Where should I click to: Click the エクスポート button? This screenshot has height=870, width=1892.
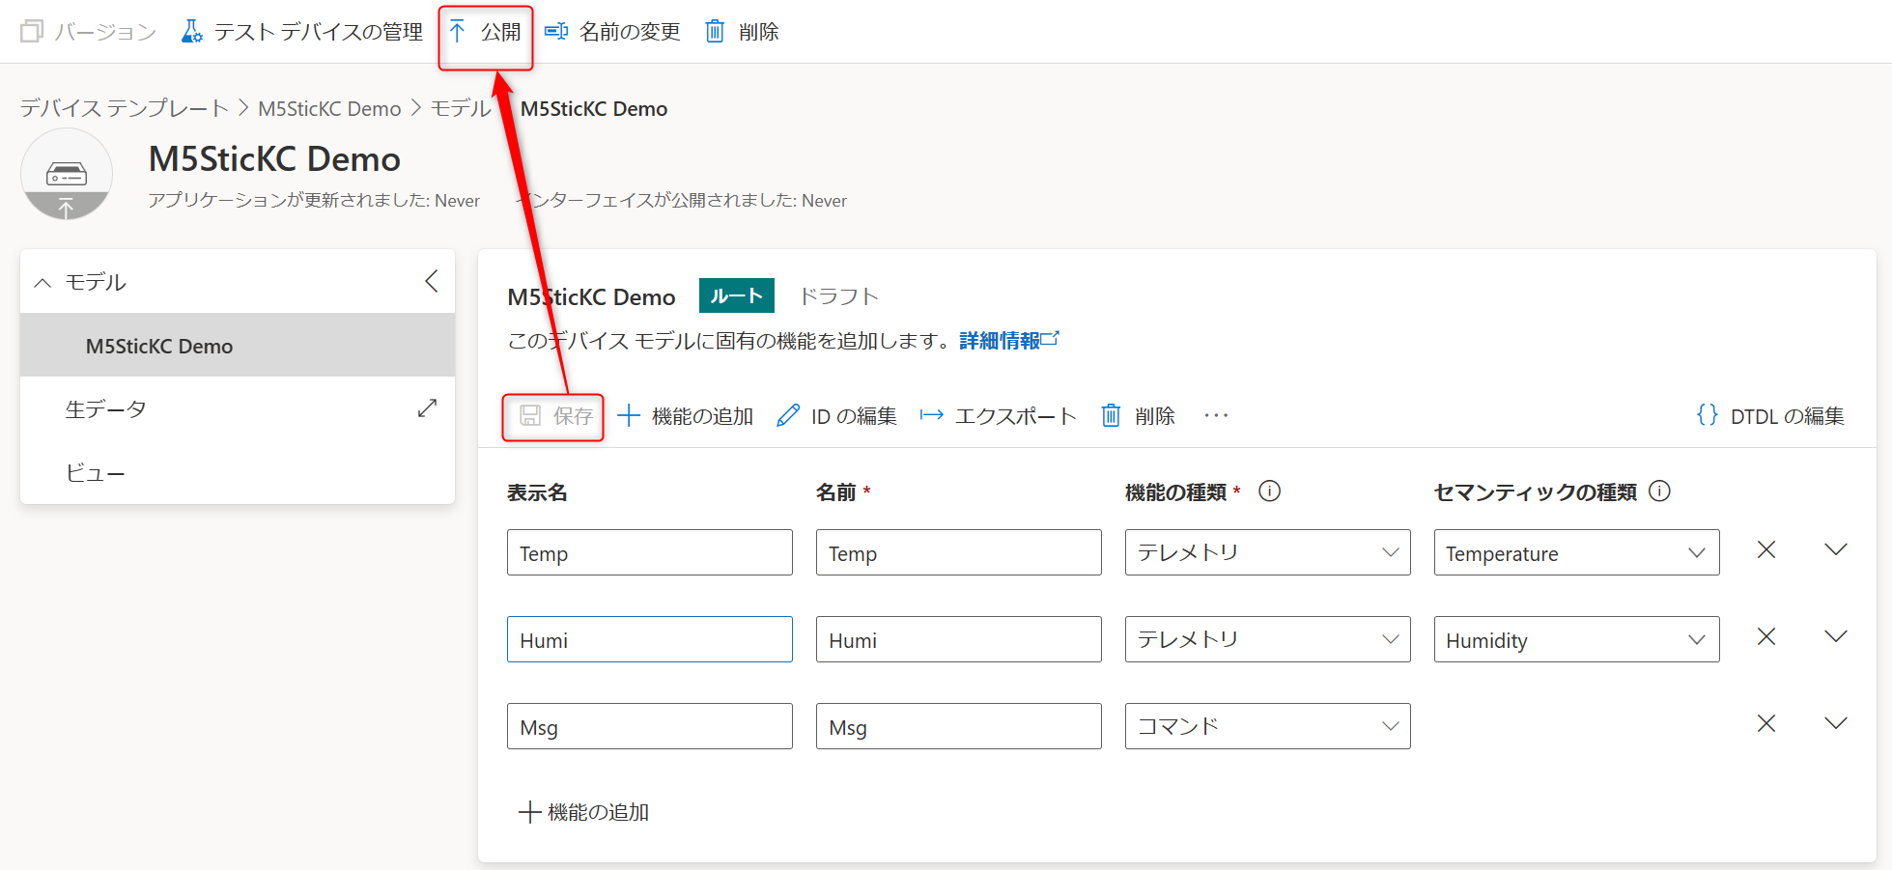(999, 416)
